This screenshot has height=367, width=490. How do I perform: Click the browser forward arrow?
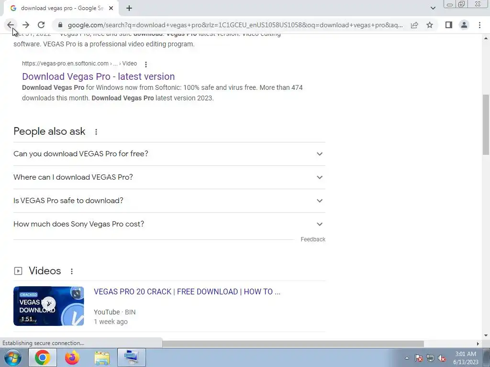point(26,25)
